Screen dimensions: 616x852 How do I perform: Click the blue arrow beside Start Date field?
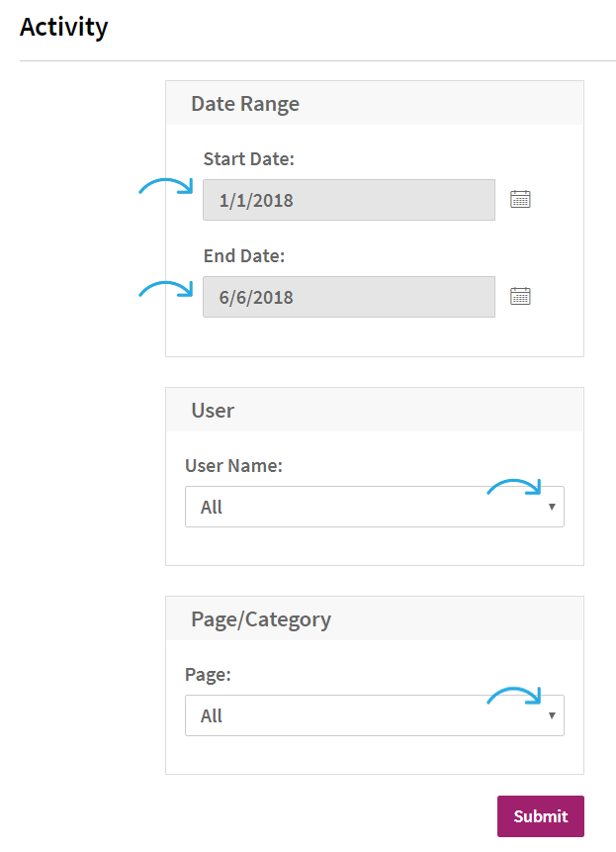pyautogui.click(x=166, y=186)
